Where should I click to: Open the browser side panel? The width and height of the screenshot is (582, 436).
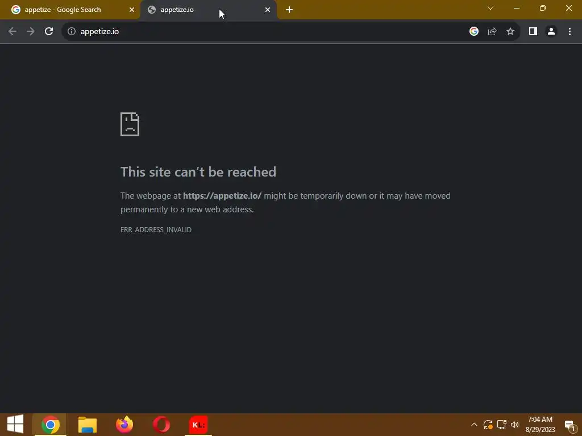tap(533, 32)
